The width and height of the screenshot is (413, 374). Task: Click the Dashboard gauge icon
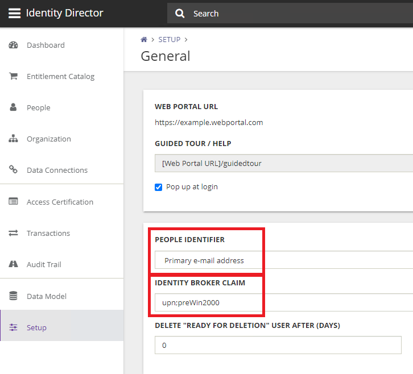(x=14, y=45)
